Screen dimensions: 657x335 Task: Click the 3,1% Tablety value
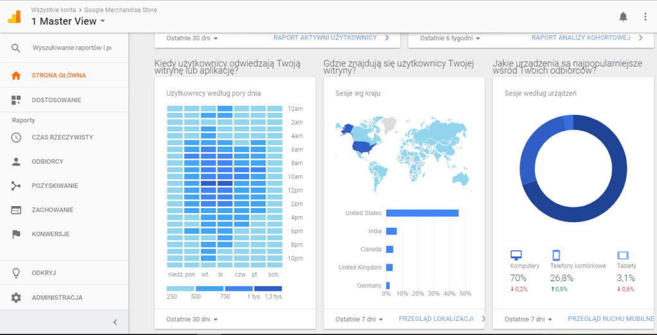(x=626, y=278)
